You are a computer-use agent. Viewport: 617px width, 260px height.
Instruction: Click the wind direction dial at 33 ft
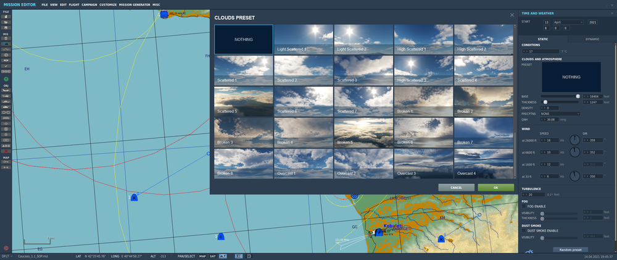574,176
